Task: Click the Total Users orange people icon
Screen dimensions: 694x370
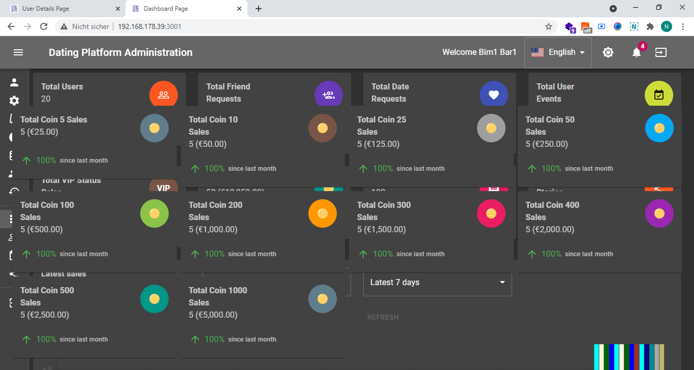Action: pyautogui.click(x=164, y=95)
